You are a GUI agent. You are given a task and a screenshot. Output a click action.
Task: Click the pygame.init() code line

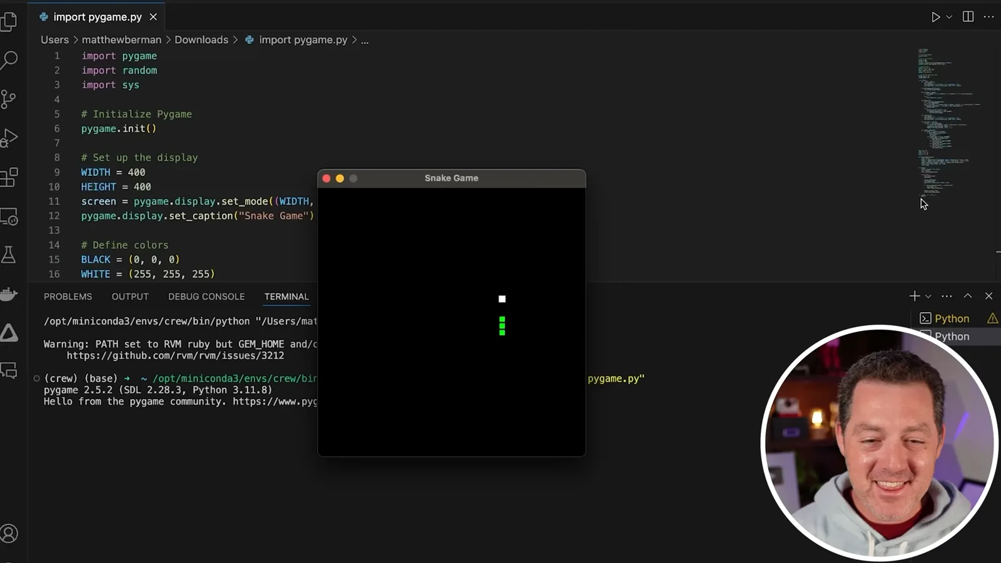119,128
